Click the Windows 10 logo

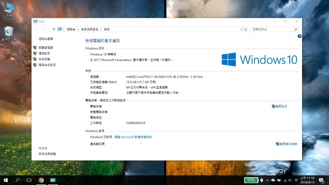click(259, 60)
